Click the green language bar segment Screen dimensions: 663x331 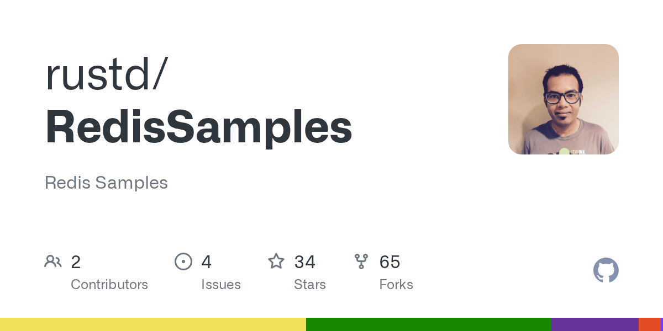(x=429, y=324)
